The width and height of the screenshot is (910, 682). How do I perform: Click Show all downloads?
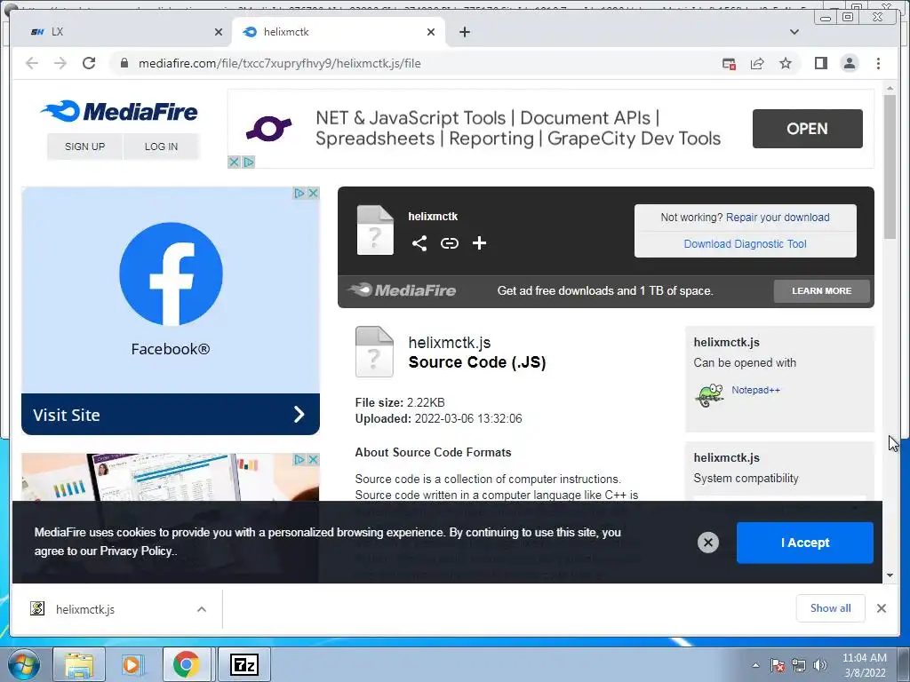[x=831, y=608]
